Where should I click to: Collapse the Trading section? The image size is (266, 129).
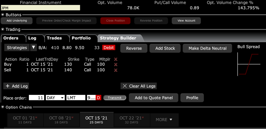click(3, 29)
